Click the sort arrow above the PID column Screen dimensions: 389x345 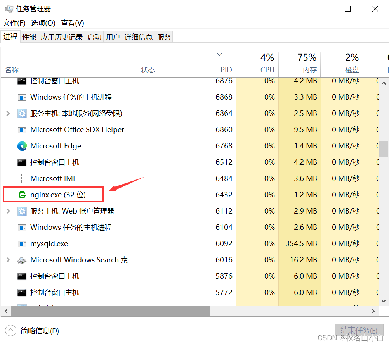tap(219, 55)
